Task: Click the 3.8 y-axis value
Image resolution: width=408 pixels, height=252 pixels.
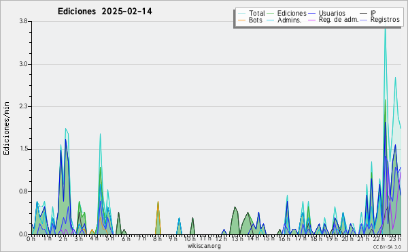Action: tap(23, 21)
